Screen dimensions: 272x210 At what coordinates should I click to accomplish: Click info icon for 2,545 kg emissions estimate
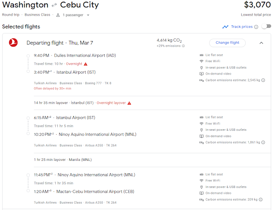pos(263,80)
